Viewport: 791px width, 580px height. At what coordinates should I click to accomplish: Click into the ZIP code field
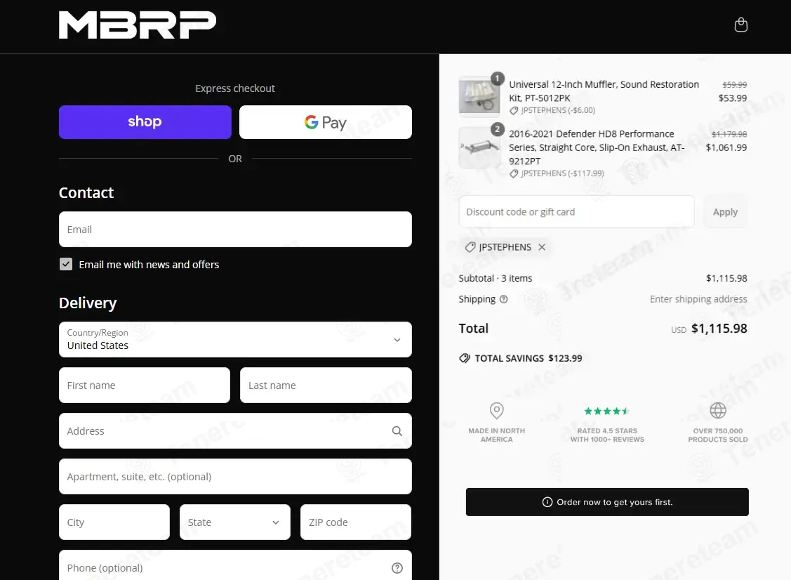pos(355,522)
